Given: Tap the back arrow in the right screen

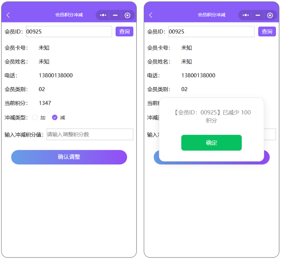Looking at the screenshot, I should pyautogui.click(x=151, y=15).
